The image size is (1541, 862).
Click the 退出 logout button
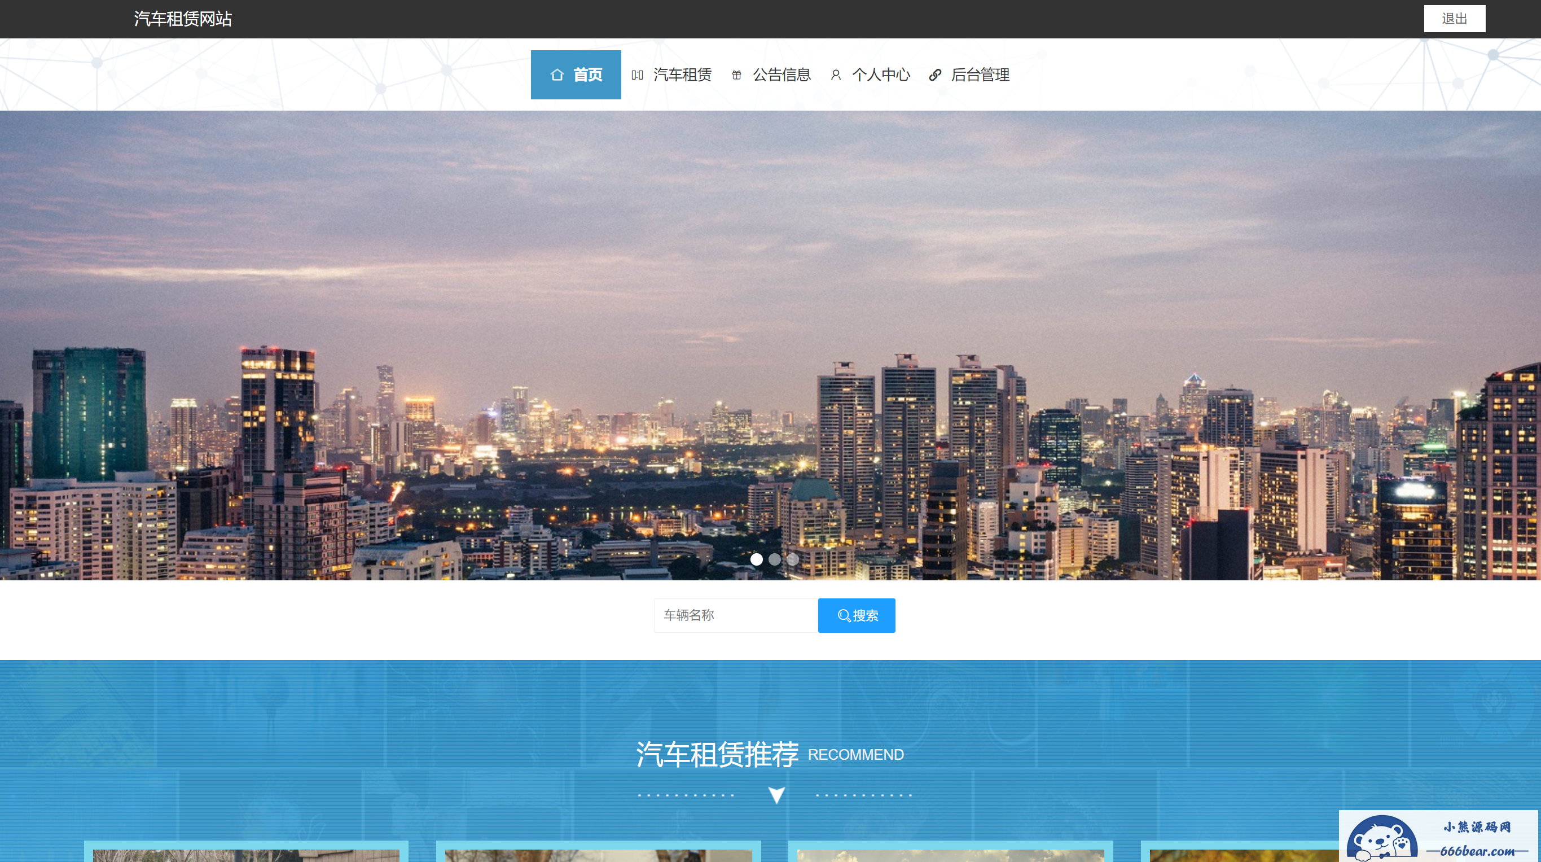click(x=1454, y=19)
